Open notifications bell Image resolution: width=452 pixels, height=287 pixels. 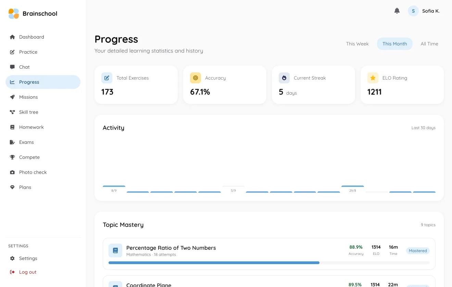[397, 11]
